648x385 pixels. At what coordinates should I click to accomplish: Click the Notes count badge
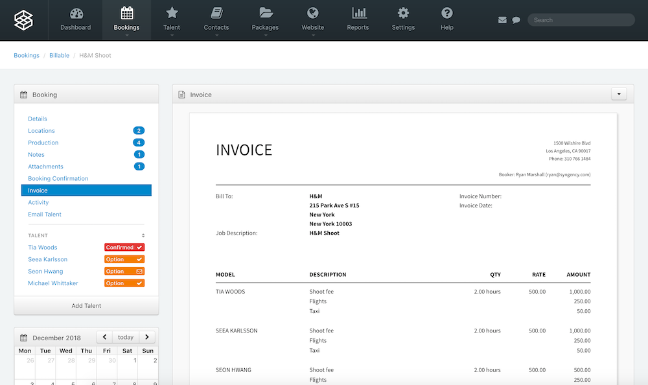139,155
